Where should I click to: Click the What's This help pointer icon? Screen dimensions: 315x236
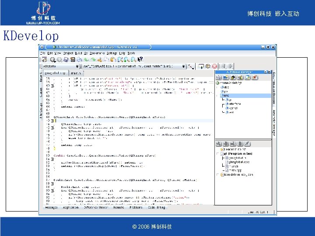140,59
